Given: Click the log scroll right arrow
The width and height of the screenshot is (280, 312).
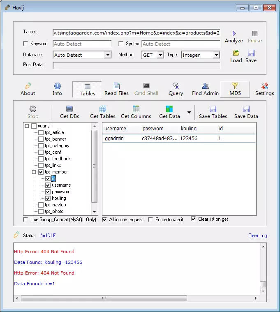Looking at the screenshot, I should click(x=256, y=298).
